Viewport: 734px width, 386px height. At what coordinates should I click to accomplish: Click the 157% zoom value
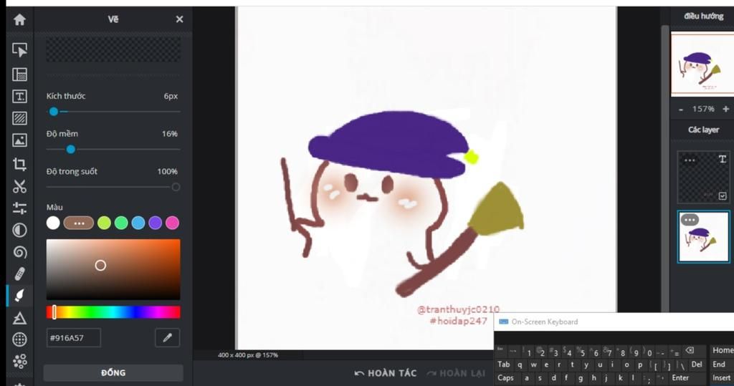(703, 109)
